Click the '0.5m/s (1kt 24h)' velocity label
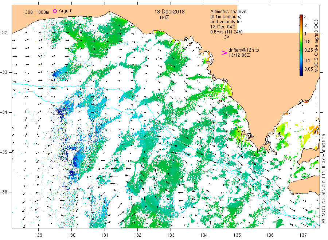The width and height of the screenshot is (328, 240). tap(226, 32)
